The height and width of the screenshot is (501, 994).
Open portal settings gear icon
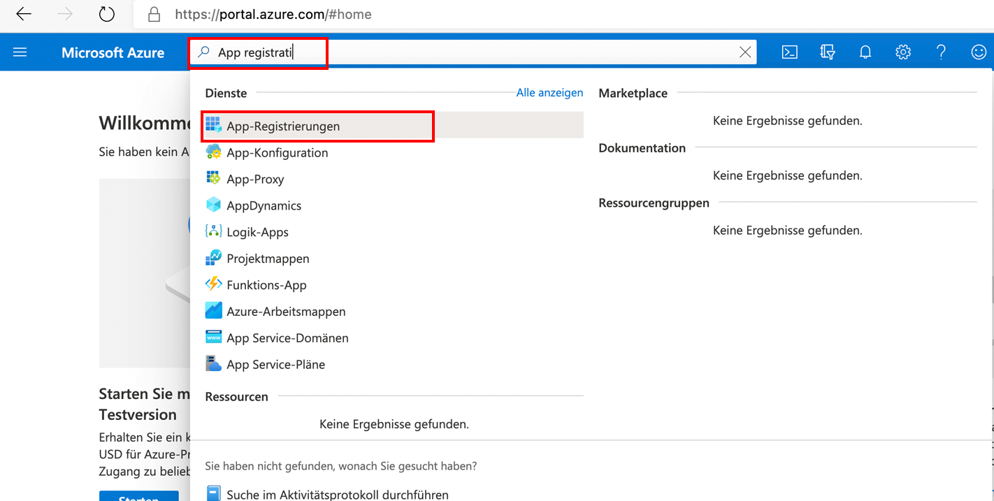[x=903, y=52]
